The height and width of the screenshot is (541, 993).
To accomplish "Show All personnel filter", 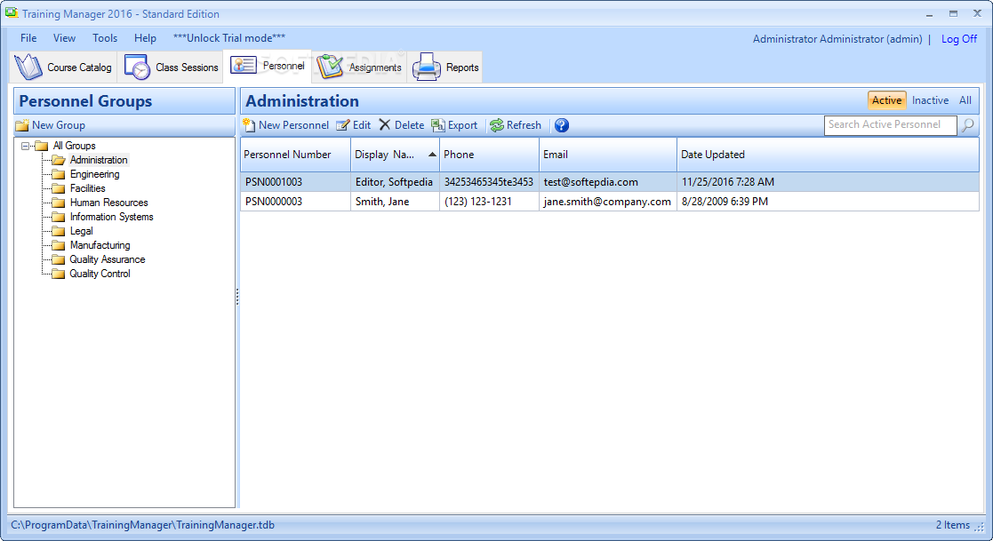I will (x=965, y=100).
